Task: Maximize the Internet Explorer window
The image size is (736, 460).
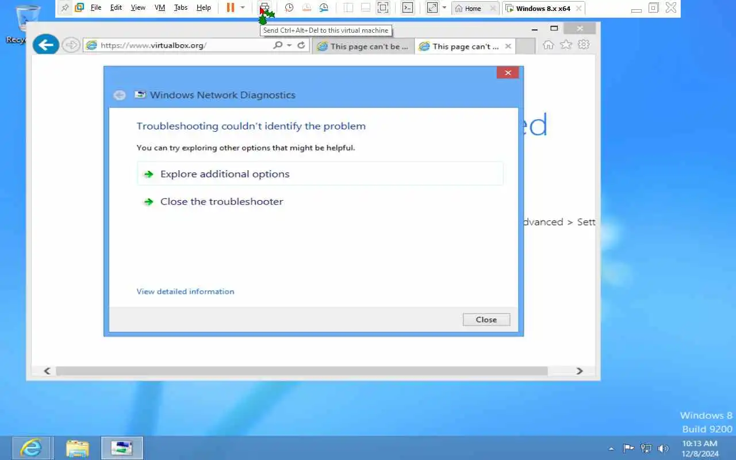Action: click(x=554, y=28)
